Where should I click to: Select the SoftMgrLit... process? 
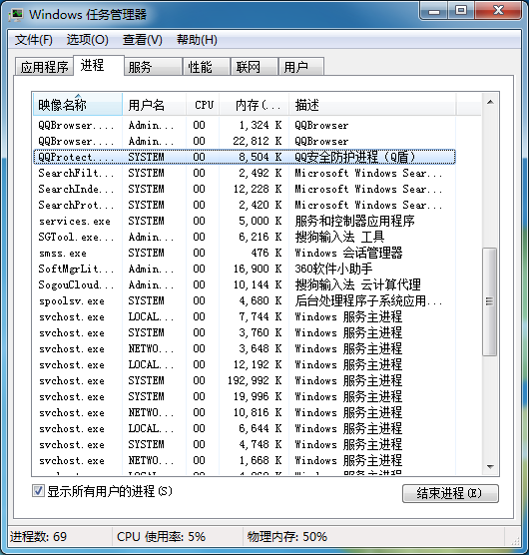pos(245,269)
